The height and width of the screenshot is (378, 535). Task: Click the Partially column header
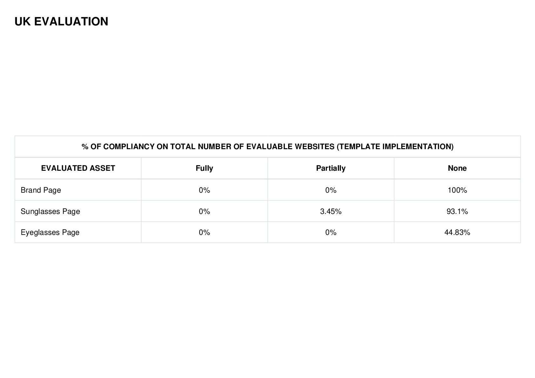tap(331, 168)
